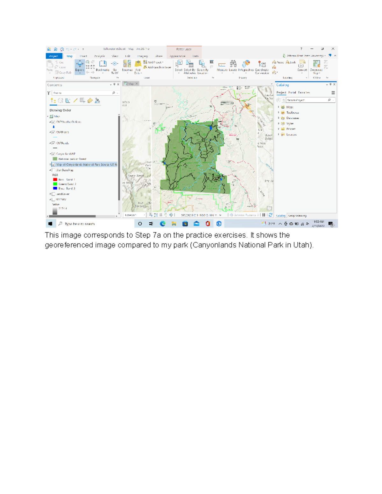The height and width of the screenshot is (494, 382).
Task: Enable the UtahStateMap layer checkbox
Action: pos(54,170)
